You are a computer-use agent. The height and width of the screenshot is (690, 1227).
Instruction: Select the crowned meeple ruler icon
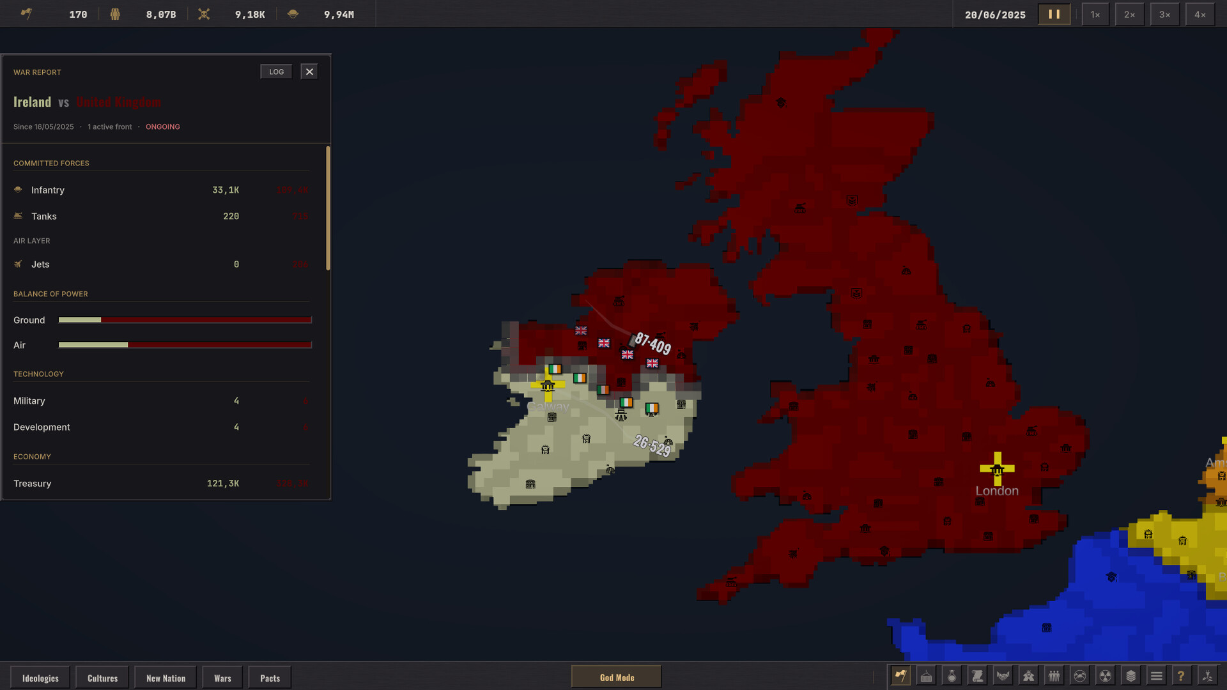pyautogui.click(x=1028, y=676)
